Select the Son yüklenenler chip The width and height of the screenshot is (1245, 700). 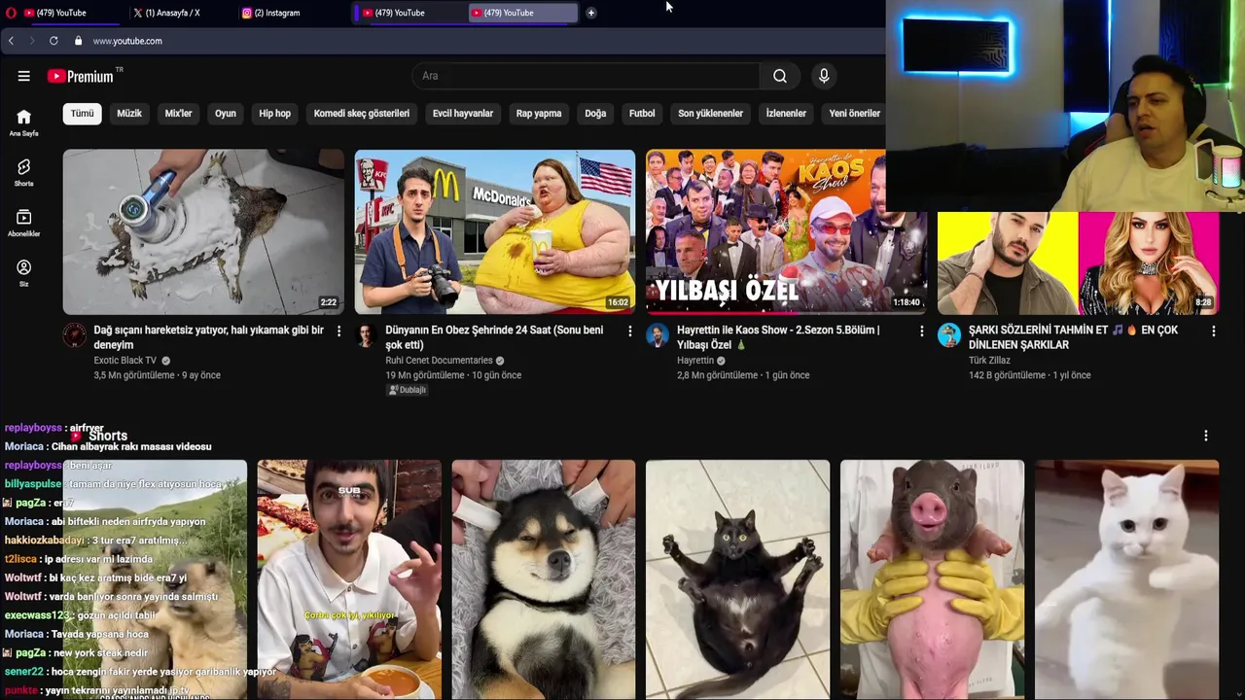(x=711, y=114)
